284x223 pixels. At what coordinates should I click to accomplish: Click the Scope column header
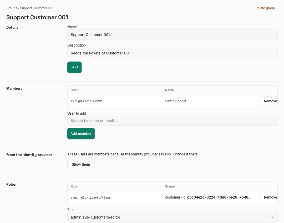[x=170, y=186]
